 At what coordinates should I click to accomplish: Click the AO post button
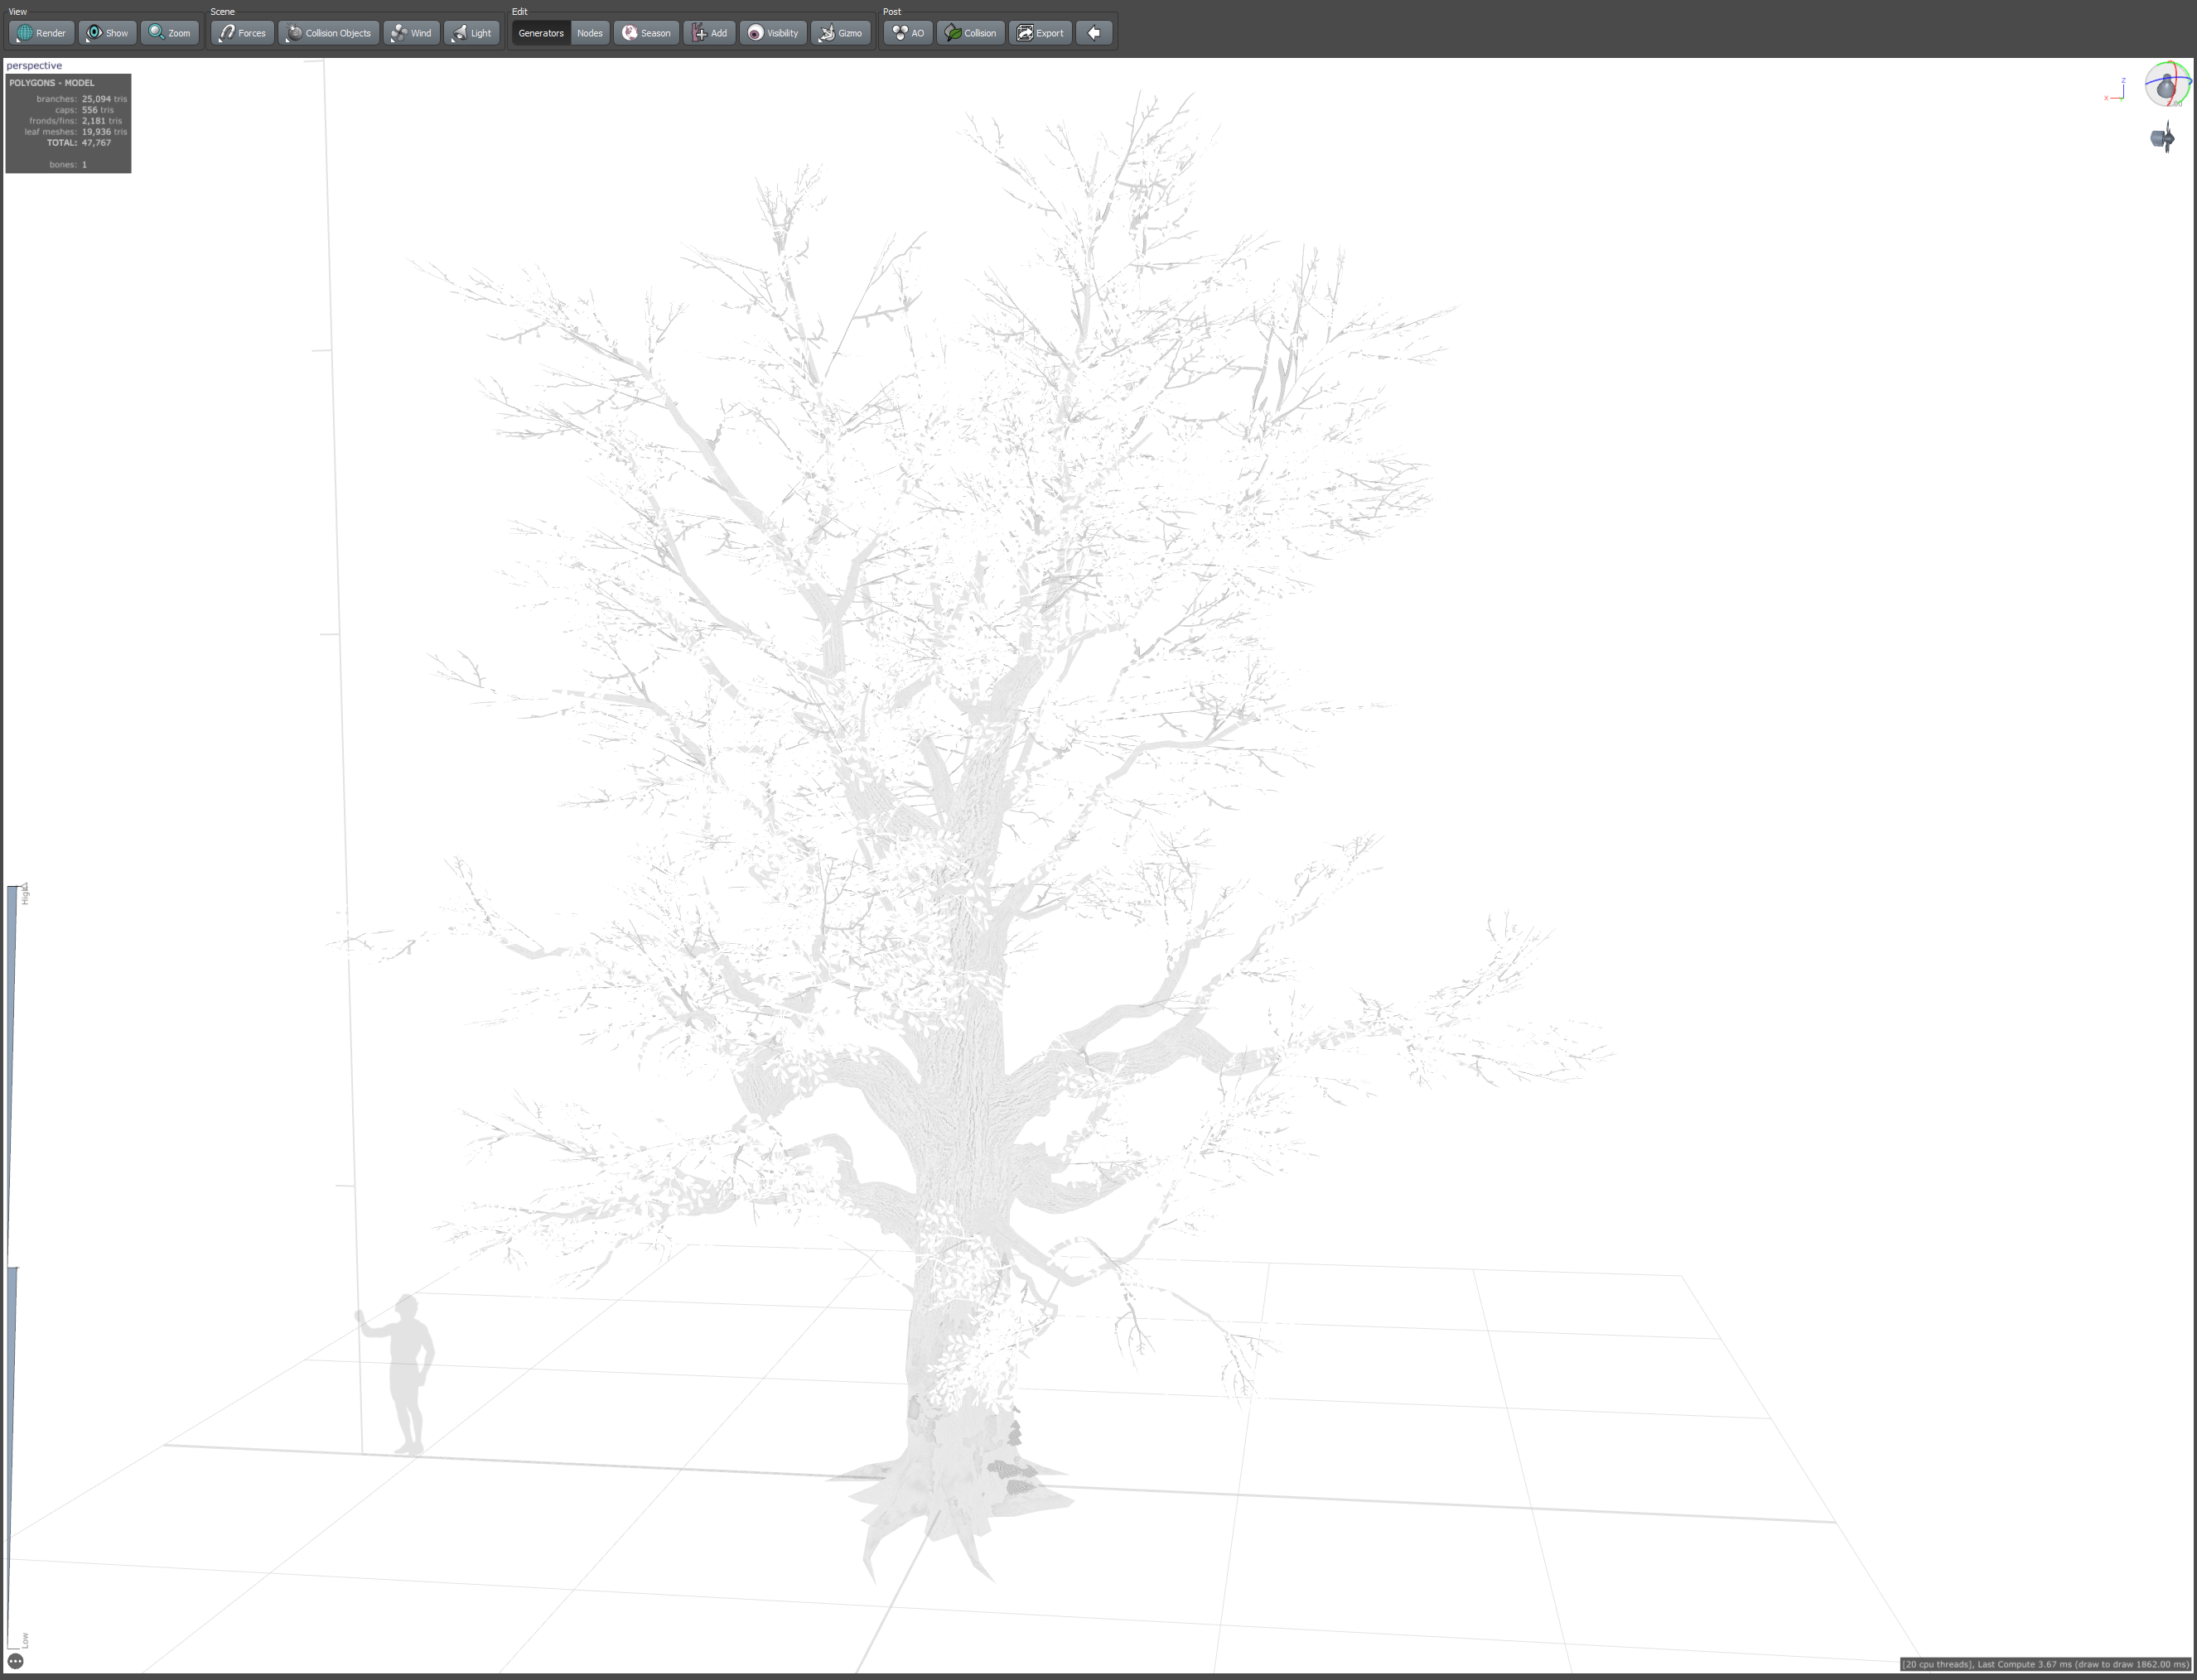pyautogui.click(x=907, y=33)
